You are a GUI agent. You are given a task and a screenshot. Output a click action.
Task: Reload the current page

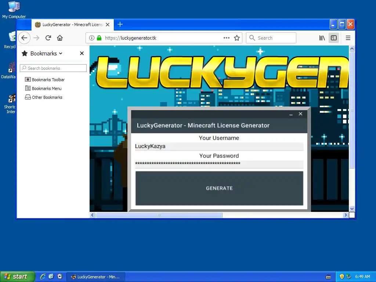[x=48, y=38]
